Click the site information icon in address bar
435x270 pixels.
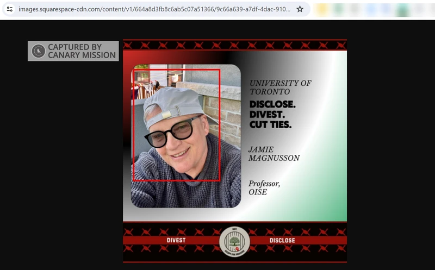point(10,9)
